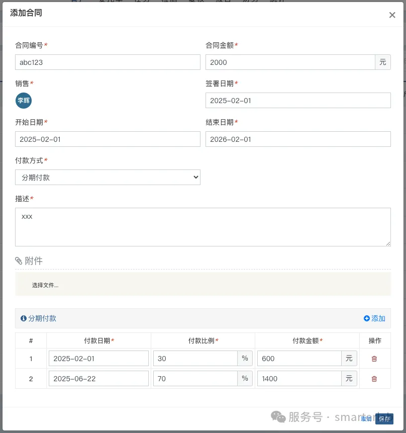The height and width of the screenshot is (433, 406).
Task: Focus the 合同金额 field showing 2000
Action: click(x=290, y=62)
